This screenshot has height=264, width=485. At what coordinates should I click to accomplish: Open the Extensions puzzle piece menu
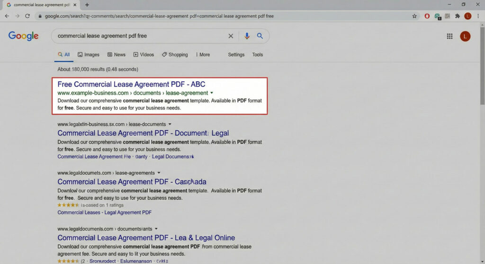pos(457,16)
